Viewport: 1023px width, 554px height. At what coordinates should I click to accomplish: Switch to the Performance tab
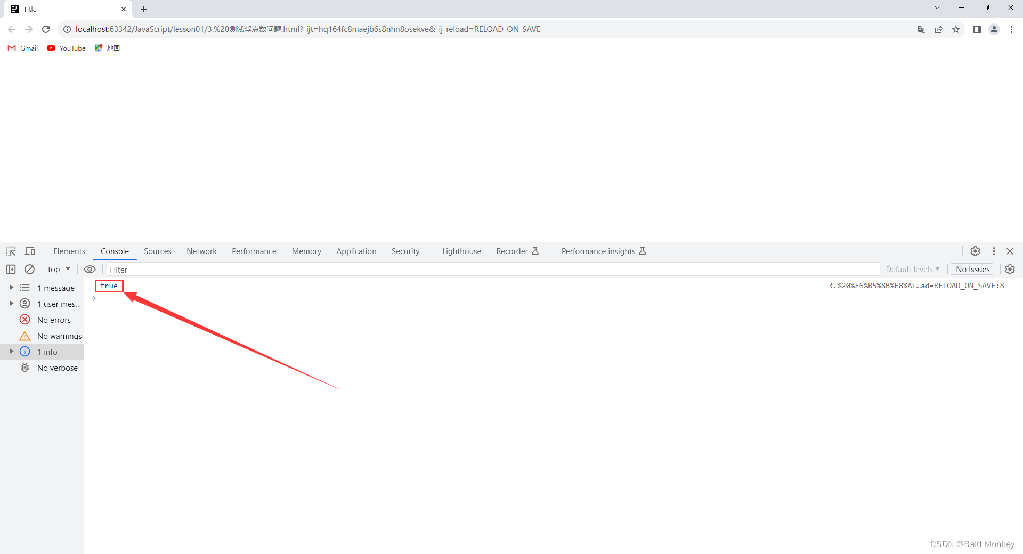click(254, 251)
